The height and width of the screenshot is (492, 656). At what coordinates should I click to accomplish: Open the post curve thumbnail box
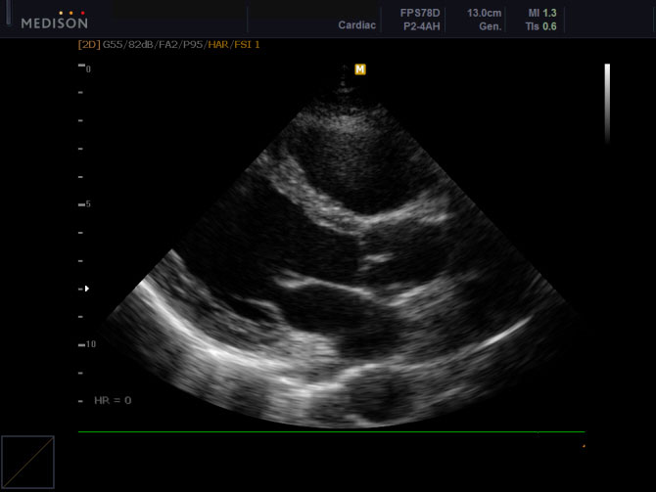coord(28,462)
